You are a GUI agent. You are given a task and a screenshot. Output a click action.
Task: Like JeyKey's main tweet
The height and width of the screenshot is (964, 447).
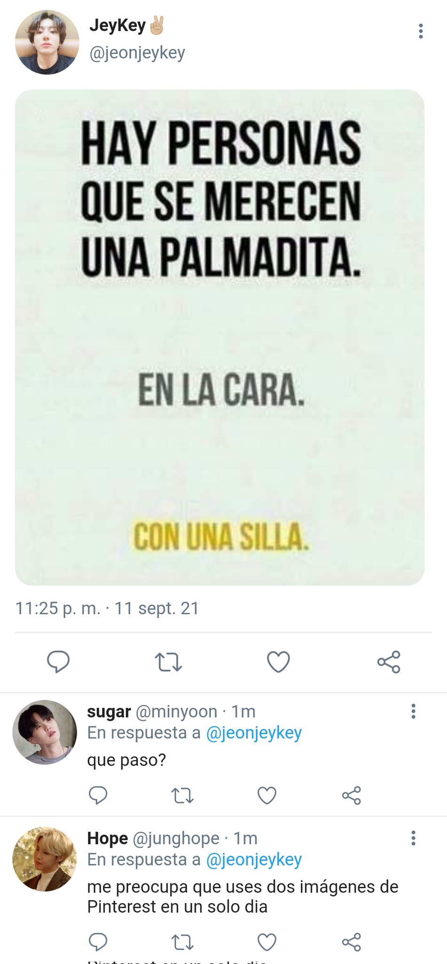(278, 662)
